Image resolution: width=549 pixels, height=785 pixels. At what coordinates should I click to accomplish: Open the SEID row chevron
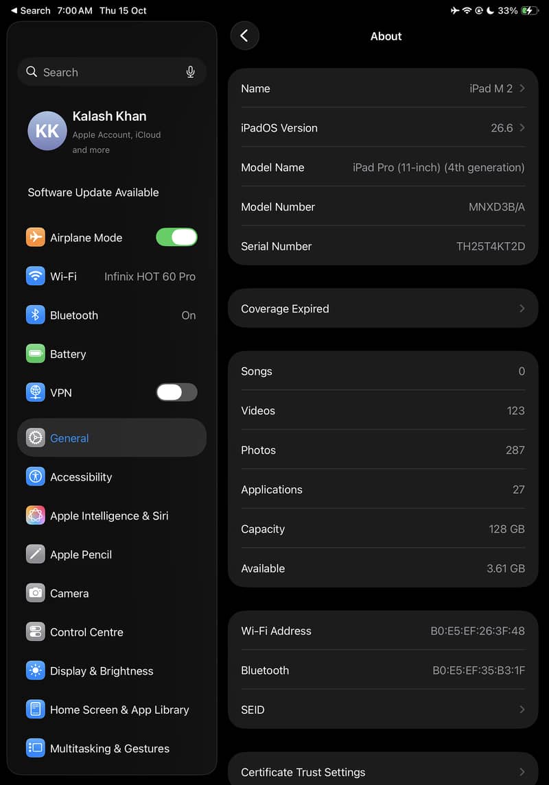tap(522, 710)
